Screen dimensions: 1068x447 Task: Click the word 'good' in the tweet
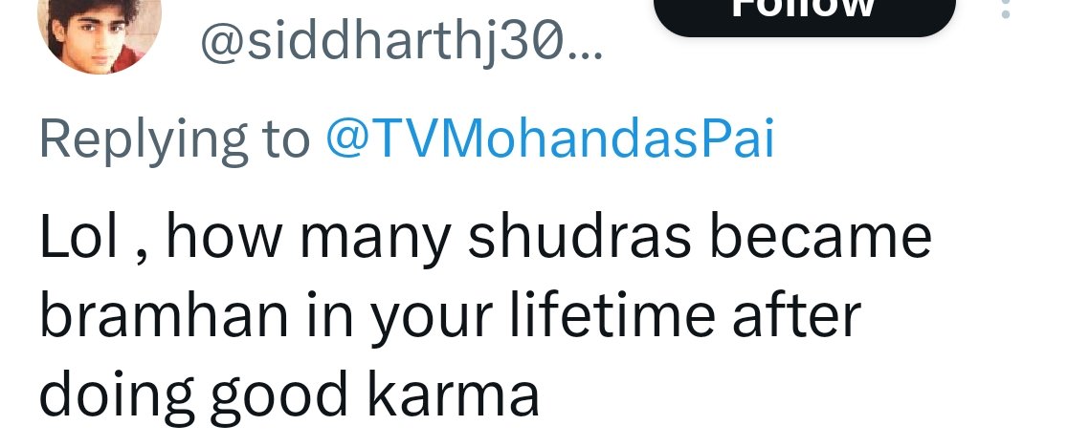(x=279, y=398)
